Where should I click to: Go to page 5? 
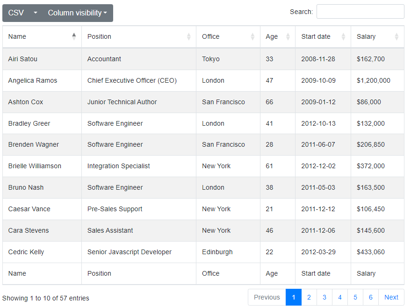pyautogui.click(x=355, y=297)
